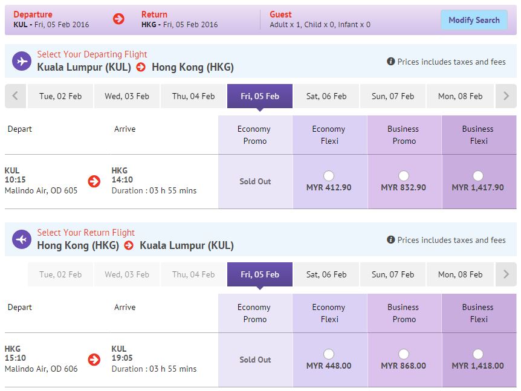Click the return flight airplane icon
521x391 pixels.
pyautogui.click(x=22, y=239)
